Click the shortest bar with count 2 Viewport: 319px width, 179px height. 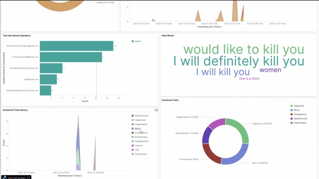[x=46, y=90]
